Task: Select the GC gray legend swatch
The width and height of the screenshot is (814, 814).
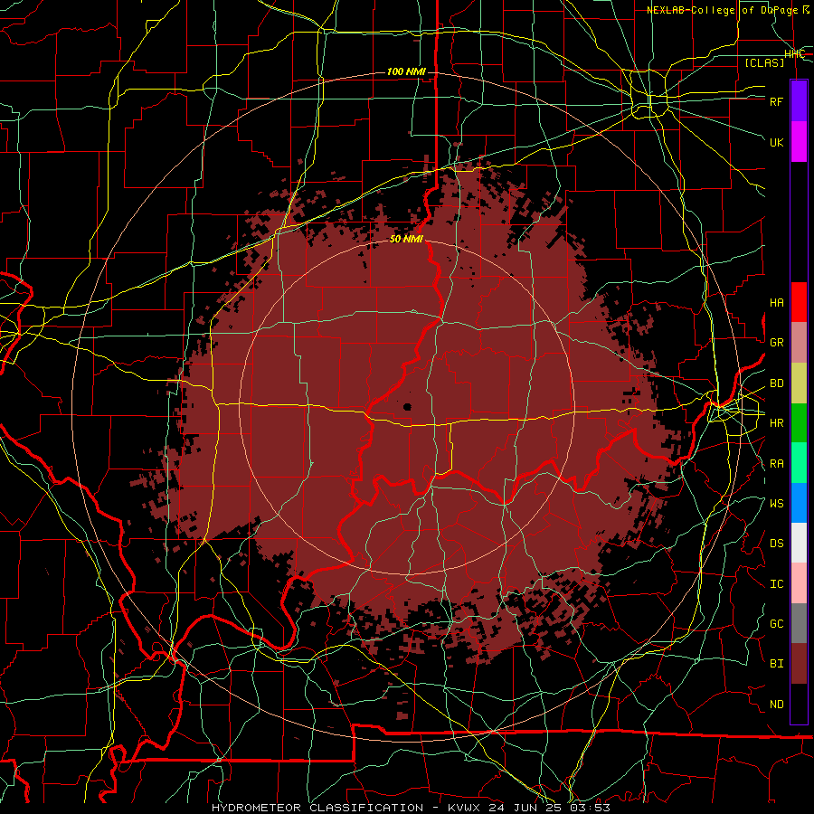Action: (x=799, y=623)
